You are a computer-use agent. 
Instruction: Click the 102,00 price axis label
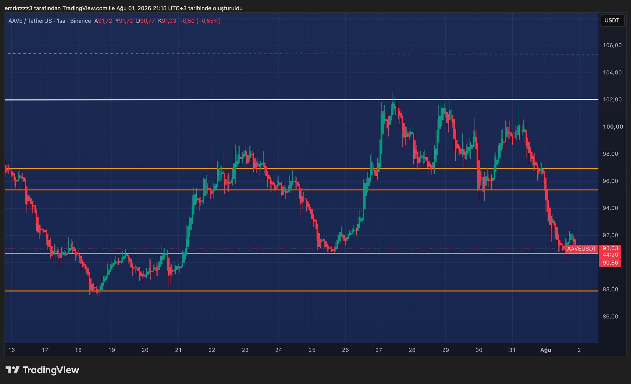click(x=612, y=99)
